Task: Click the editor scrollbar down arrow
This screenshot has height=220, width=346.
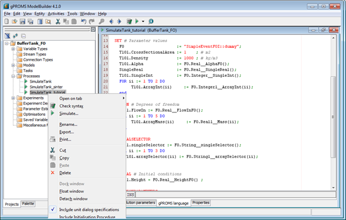Action: click(333, 187)
